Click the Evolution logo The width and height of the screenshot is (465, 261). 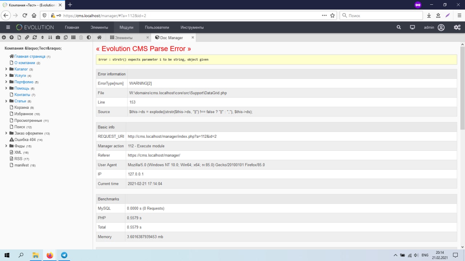pos(35,27)
